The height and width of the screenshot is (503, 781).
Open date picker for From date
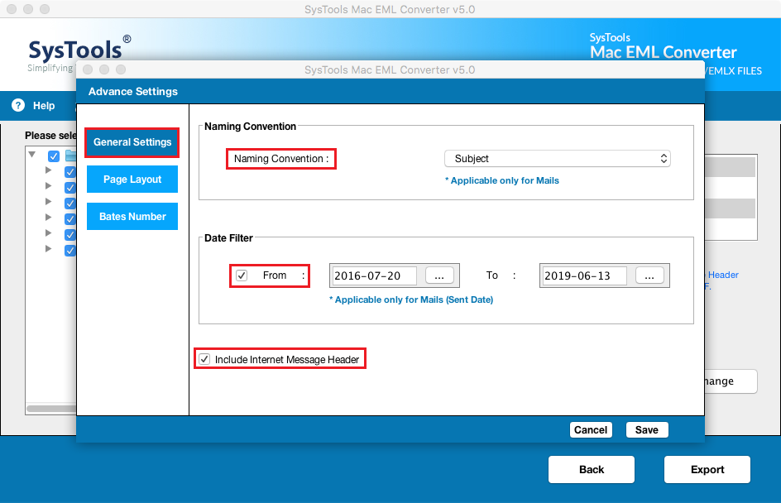pyautogui.click(x=439, y=275)
